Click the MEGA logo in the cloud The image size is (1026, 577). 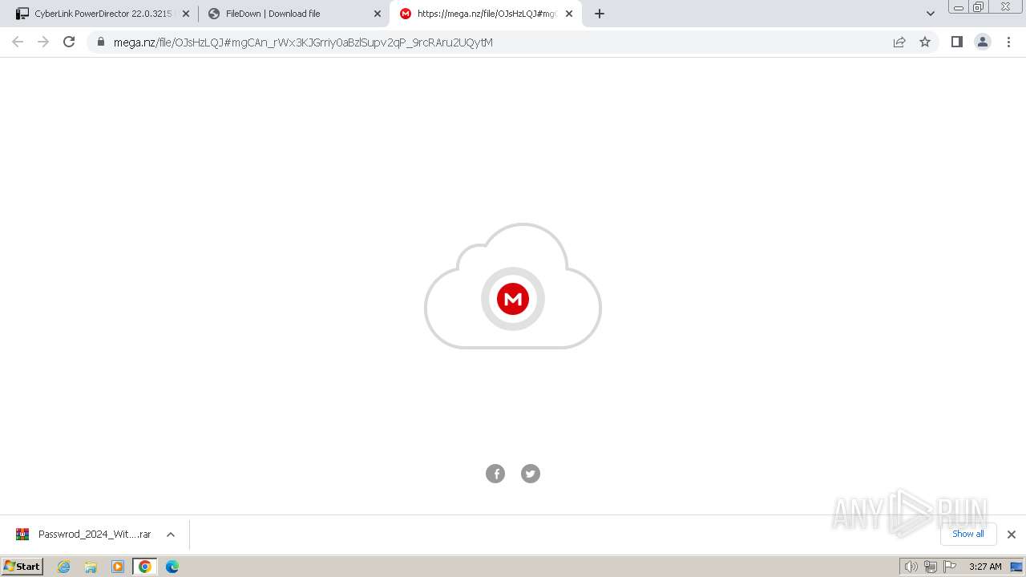(x=513, y=299)
